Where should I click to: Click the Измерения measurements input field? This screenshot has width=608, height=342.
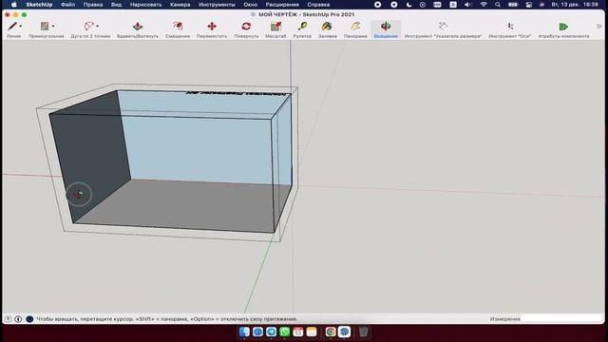pos(561,319)
